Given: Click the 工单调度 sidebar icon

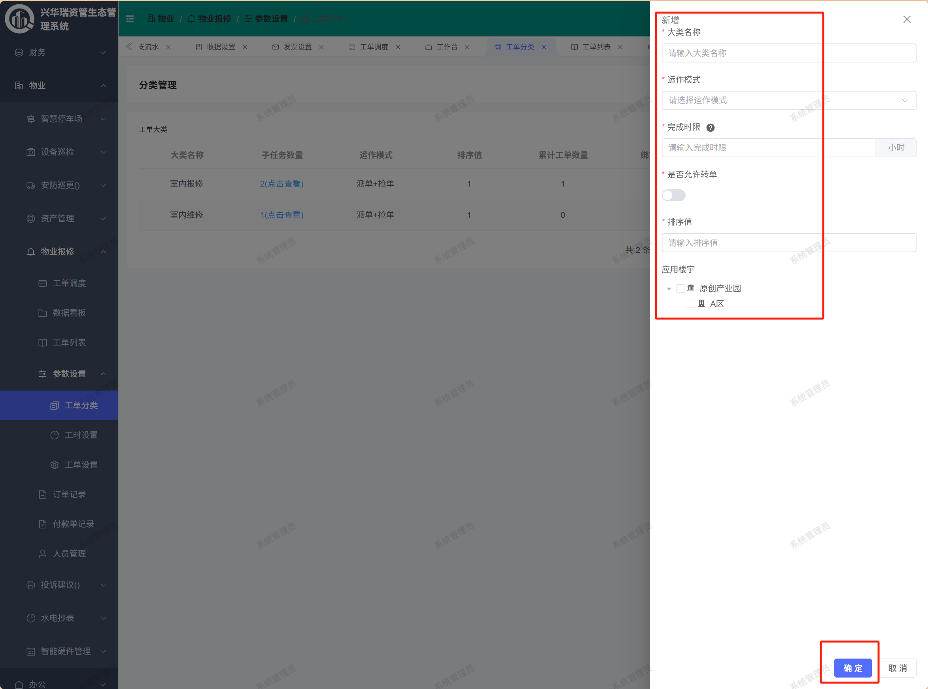Looking at the screenshot, I should point(43,283).
